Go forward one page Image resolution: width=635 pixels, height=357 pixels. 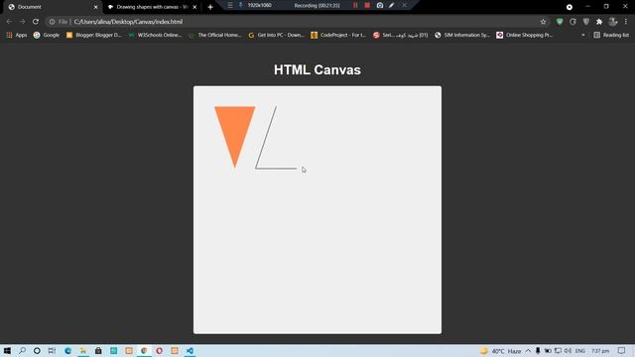22,22
